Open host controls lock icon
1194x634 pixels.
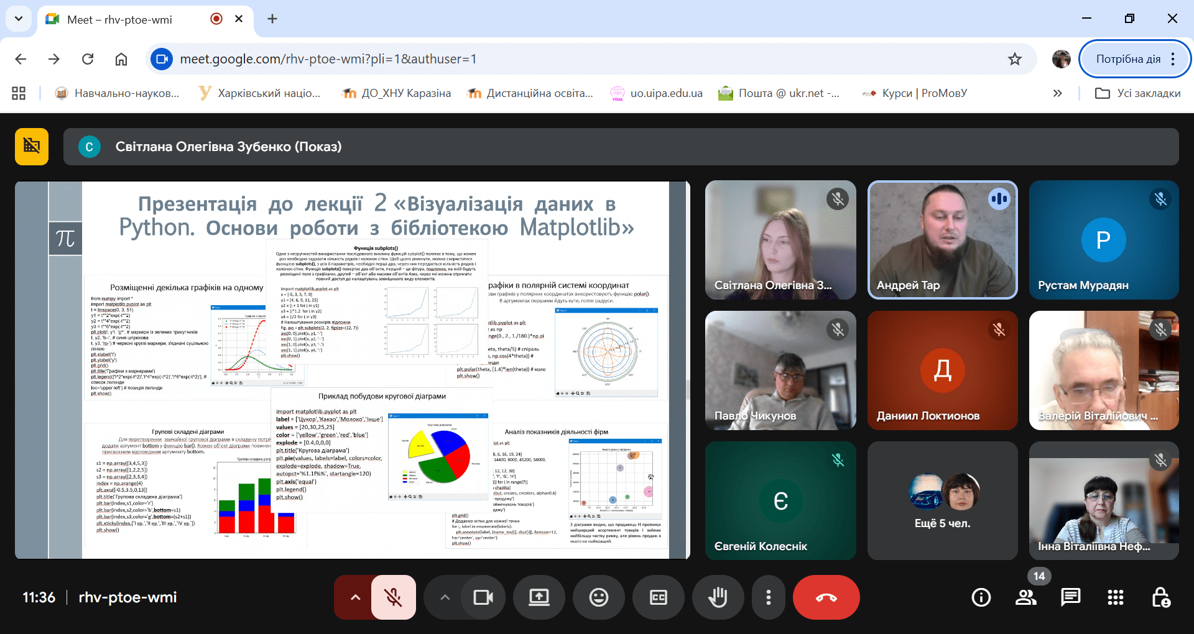pos(1160,597)
